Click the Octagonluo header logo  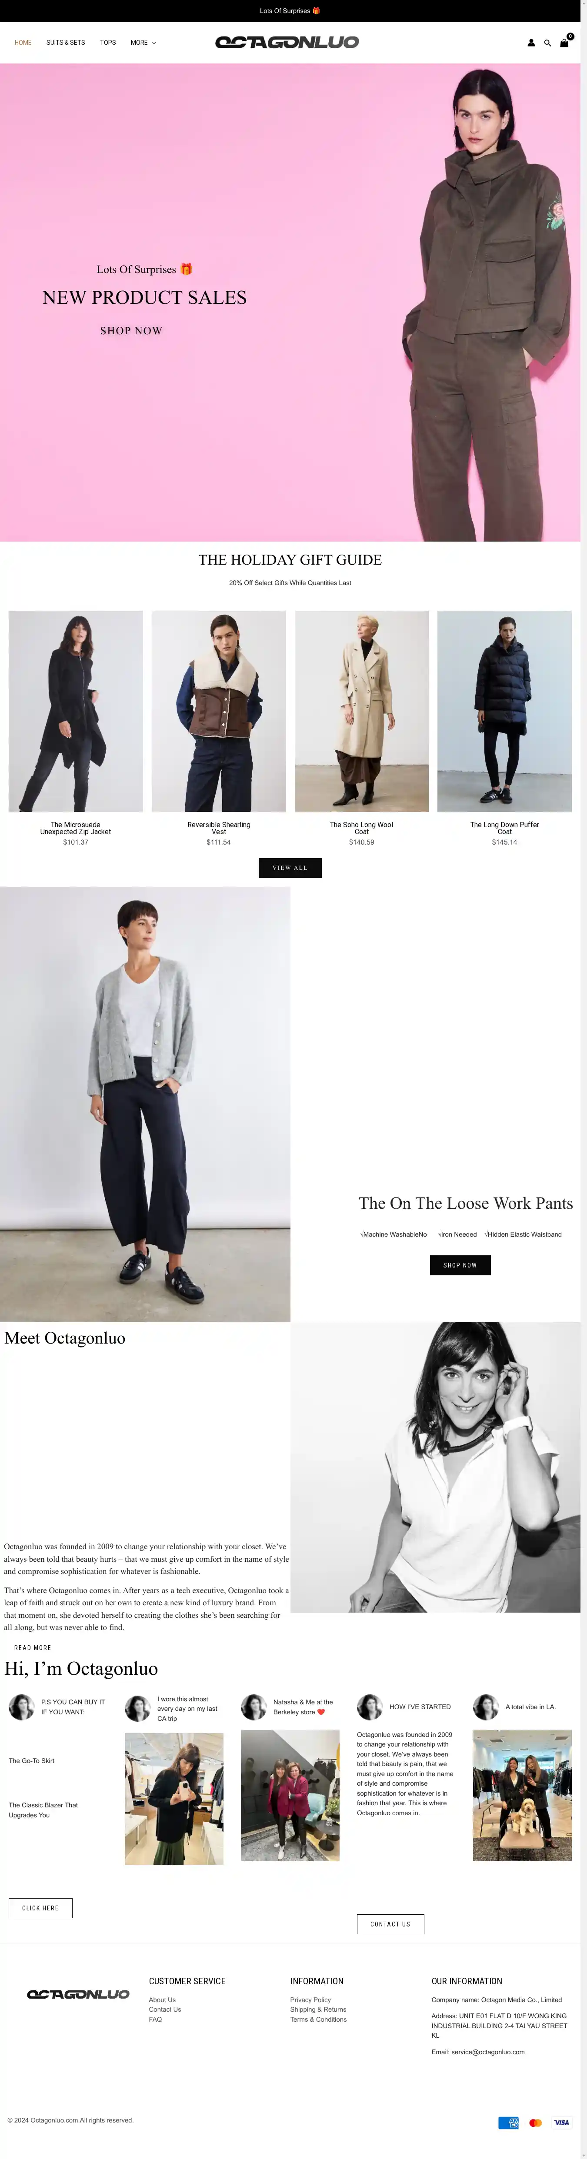(287, 42)
